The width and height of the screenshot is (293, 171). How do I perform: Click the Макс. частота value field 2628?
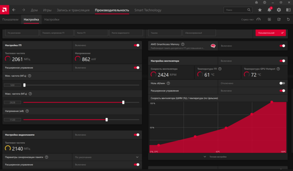12,102
